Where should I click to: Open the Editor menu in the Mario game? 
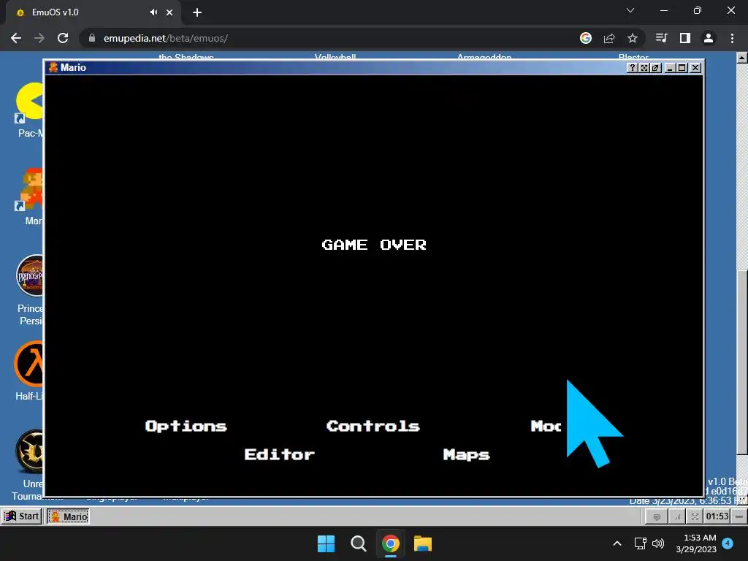point(280,454)
